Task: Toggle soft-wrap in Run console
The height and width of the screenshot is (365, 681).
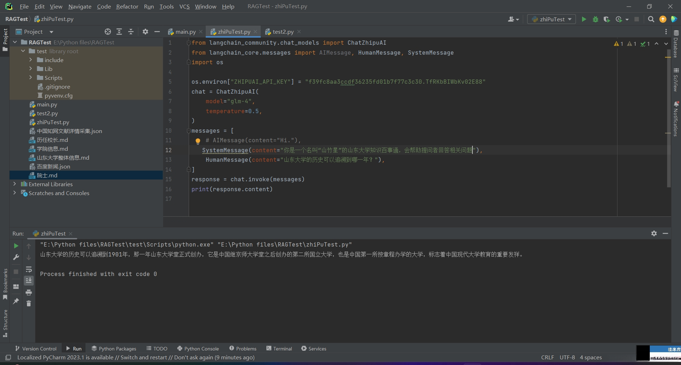Action: pyautogui.click(x=29, y=269)
